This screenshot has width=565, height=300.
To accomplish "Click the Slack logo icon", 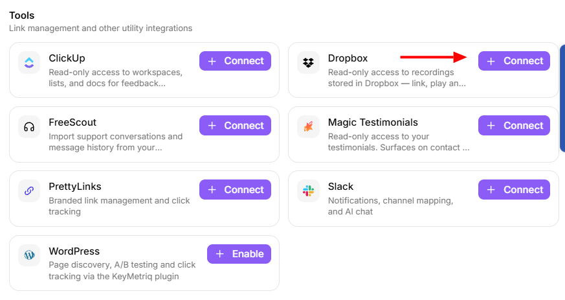I will pos(308,190).
